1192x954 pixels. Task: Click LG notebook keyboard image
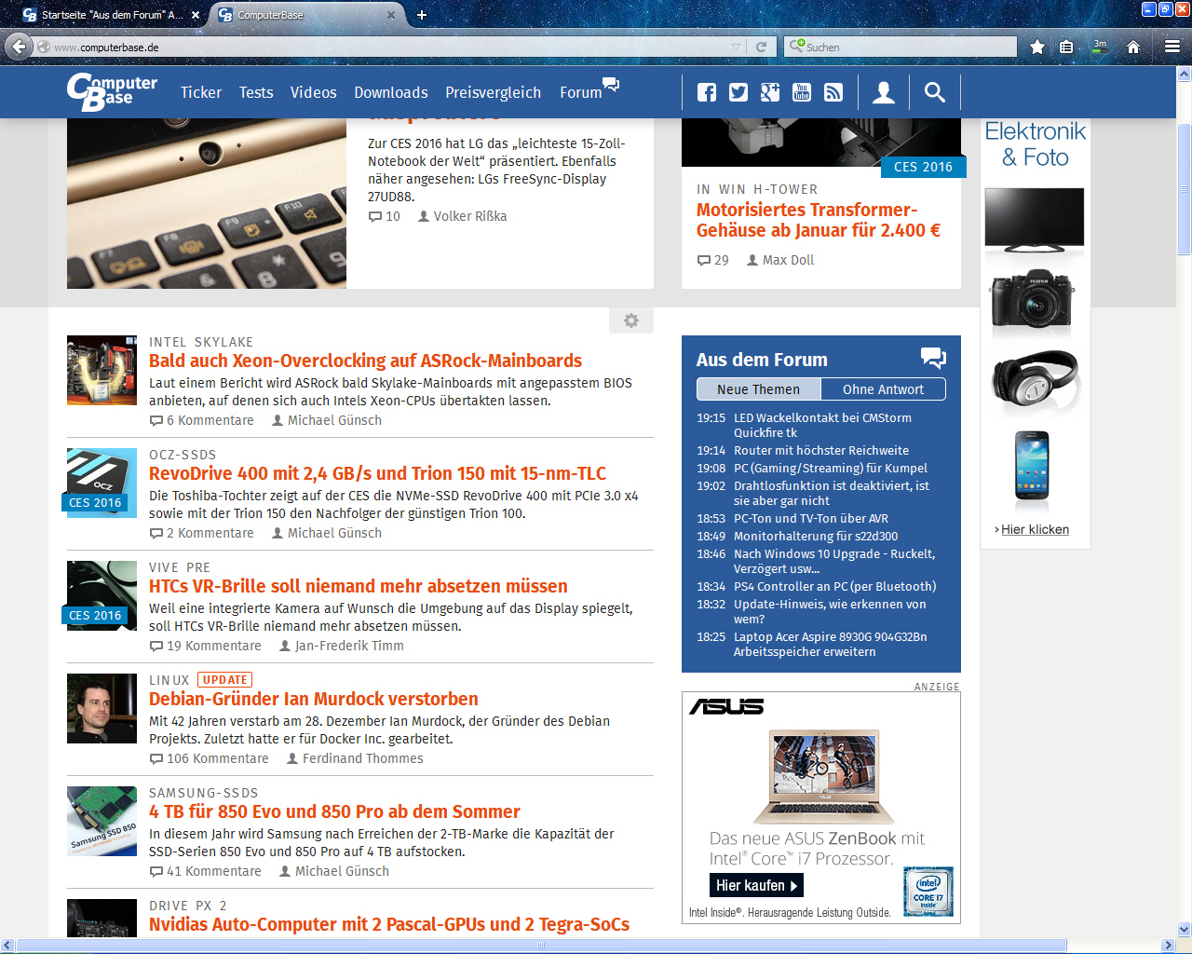tap(207, 203)
